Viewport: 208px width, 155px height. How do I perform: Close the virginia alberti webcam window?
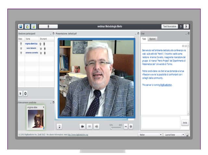click(x=44, y=107)
